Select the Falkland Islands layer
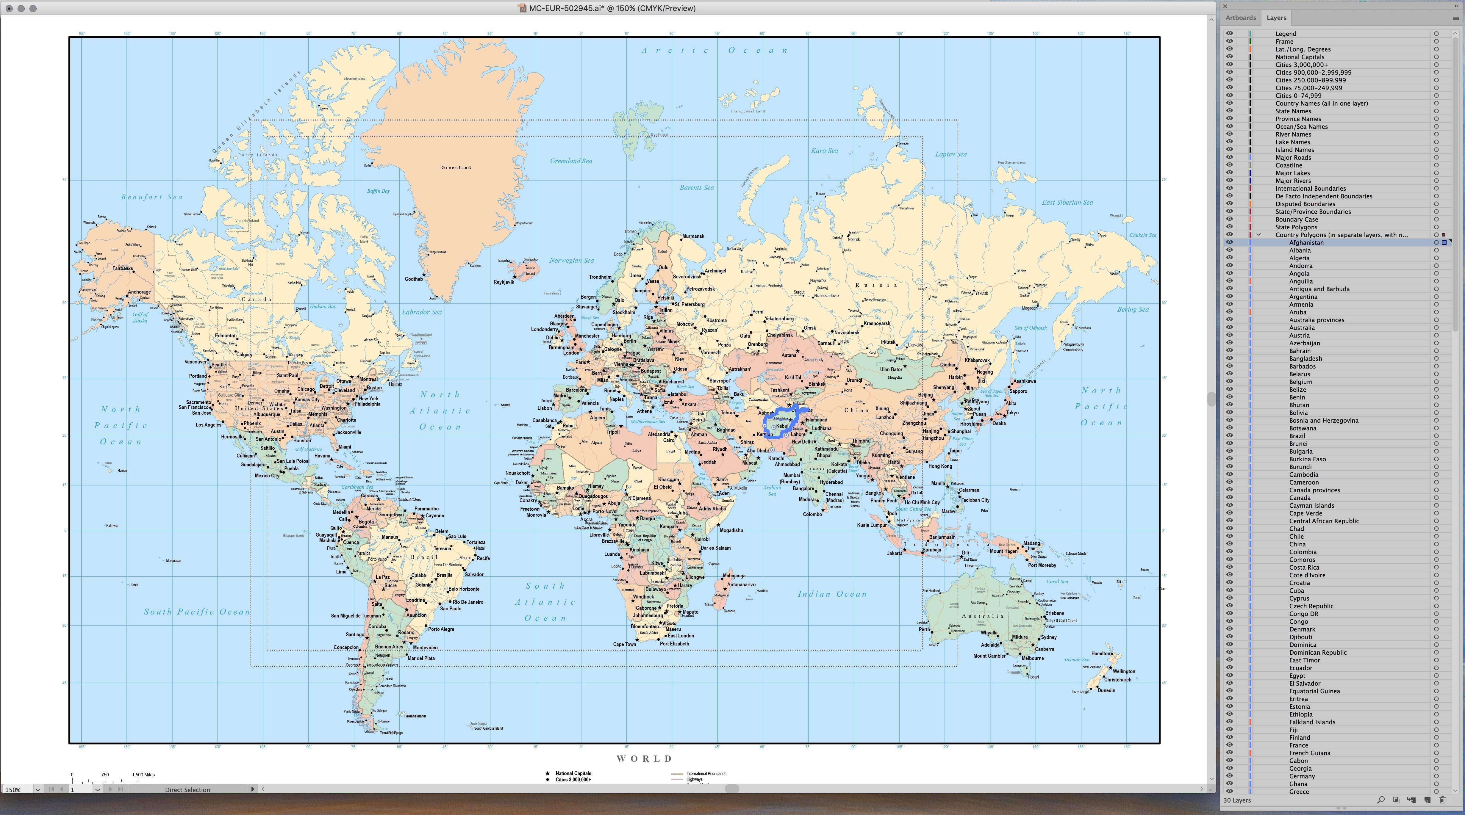 tap(1337, 722)
